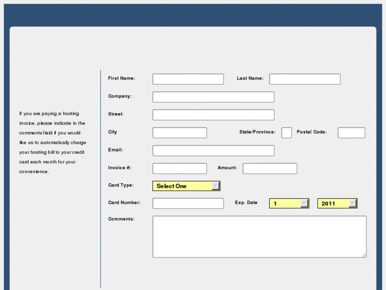Open the expiration year dropdown showing 2011

point(338,203)
